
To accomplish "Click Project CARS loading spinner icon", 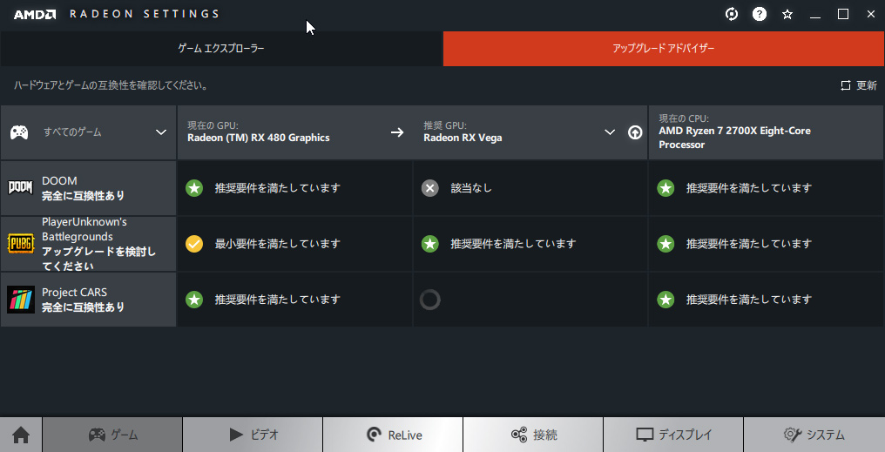I will pos(430,300).
